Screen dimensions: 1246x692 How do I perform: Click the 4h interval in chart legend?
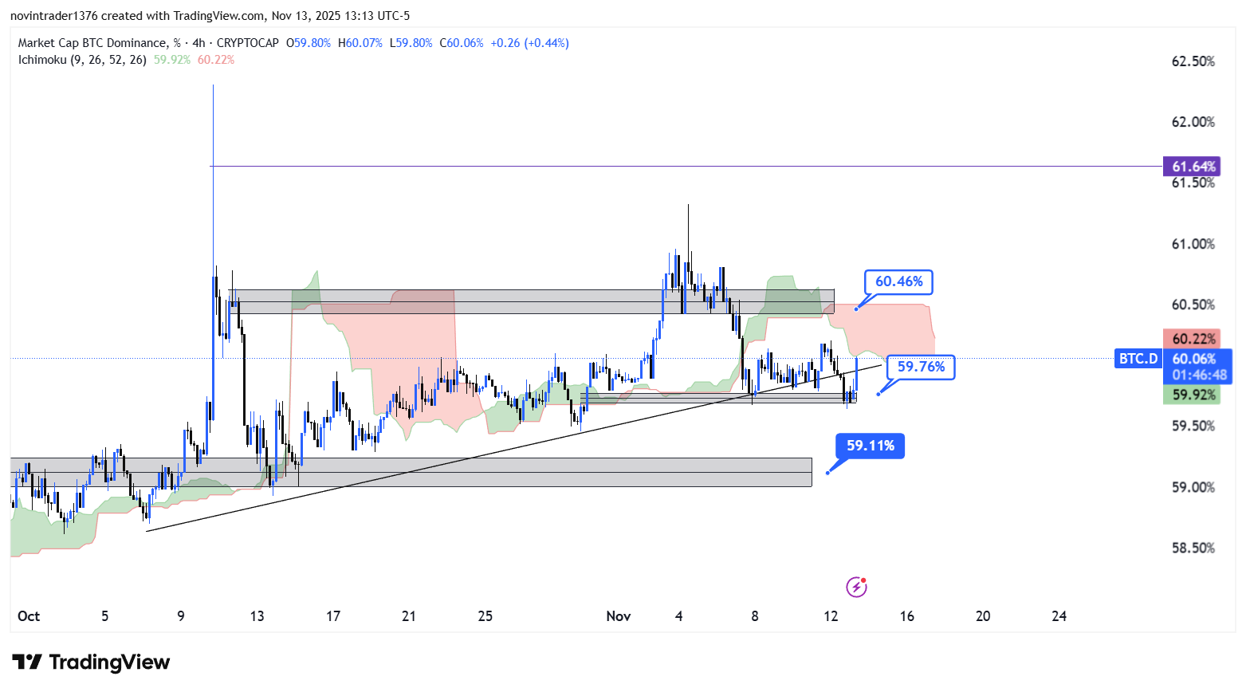click(198, 43)
